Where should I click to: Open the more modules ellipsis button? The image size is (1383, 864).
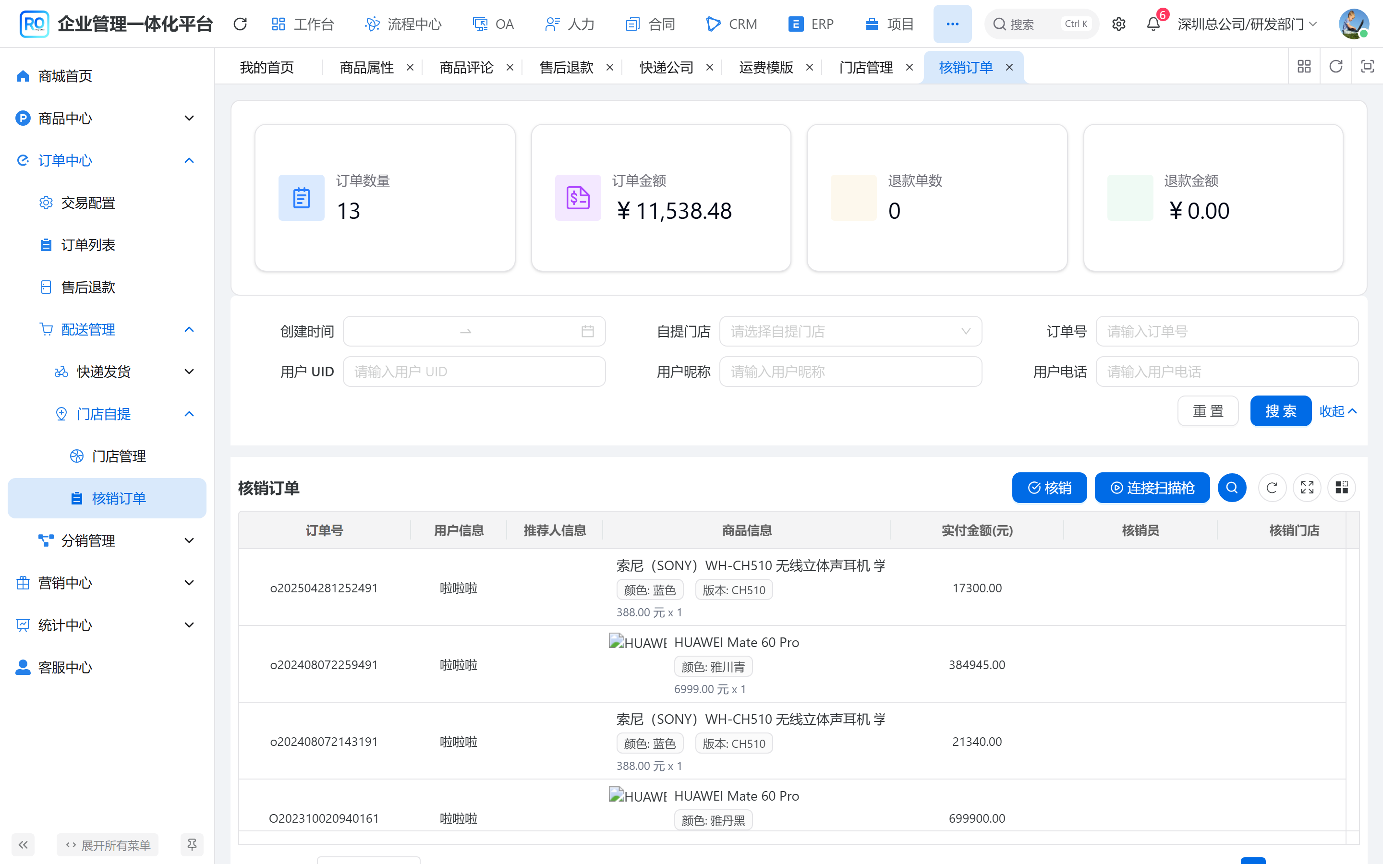[x=952, y=24]
